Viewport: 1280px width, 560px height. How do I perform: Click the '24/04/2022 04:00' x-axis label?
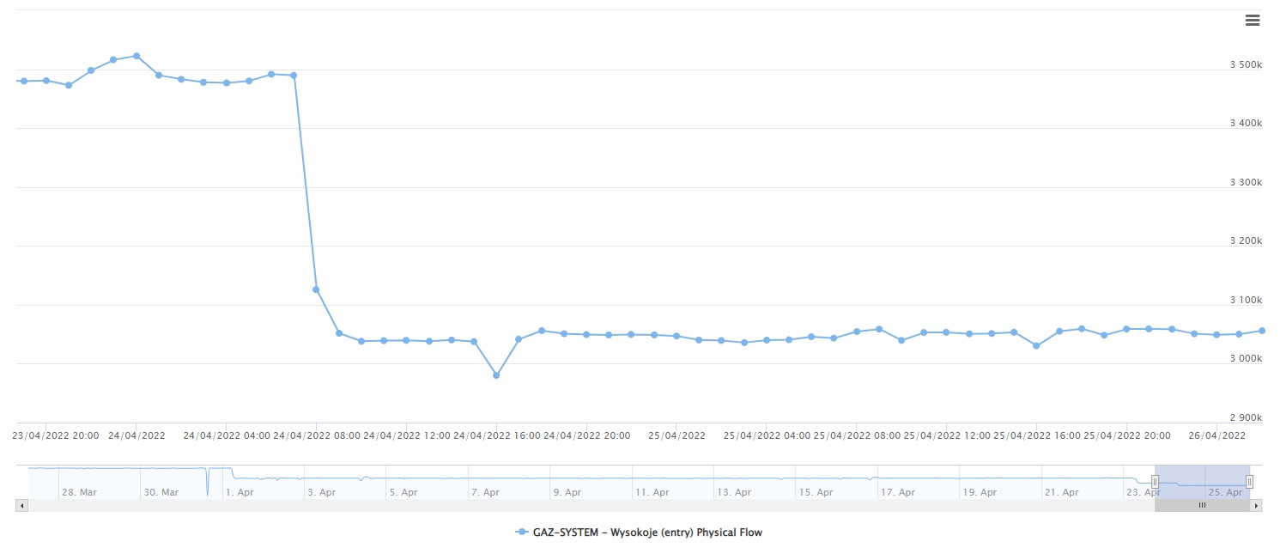(x=226, y=435)
